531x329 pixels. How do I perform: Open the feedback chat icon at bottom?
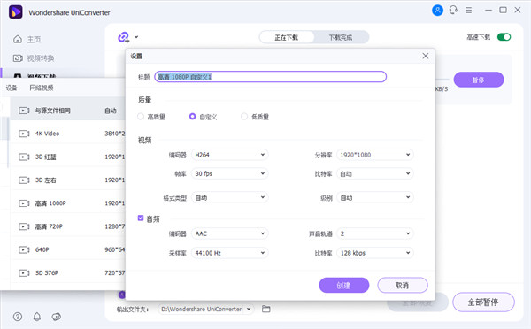[x=57, y=317]
